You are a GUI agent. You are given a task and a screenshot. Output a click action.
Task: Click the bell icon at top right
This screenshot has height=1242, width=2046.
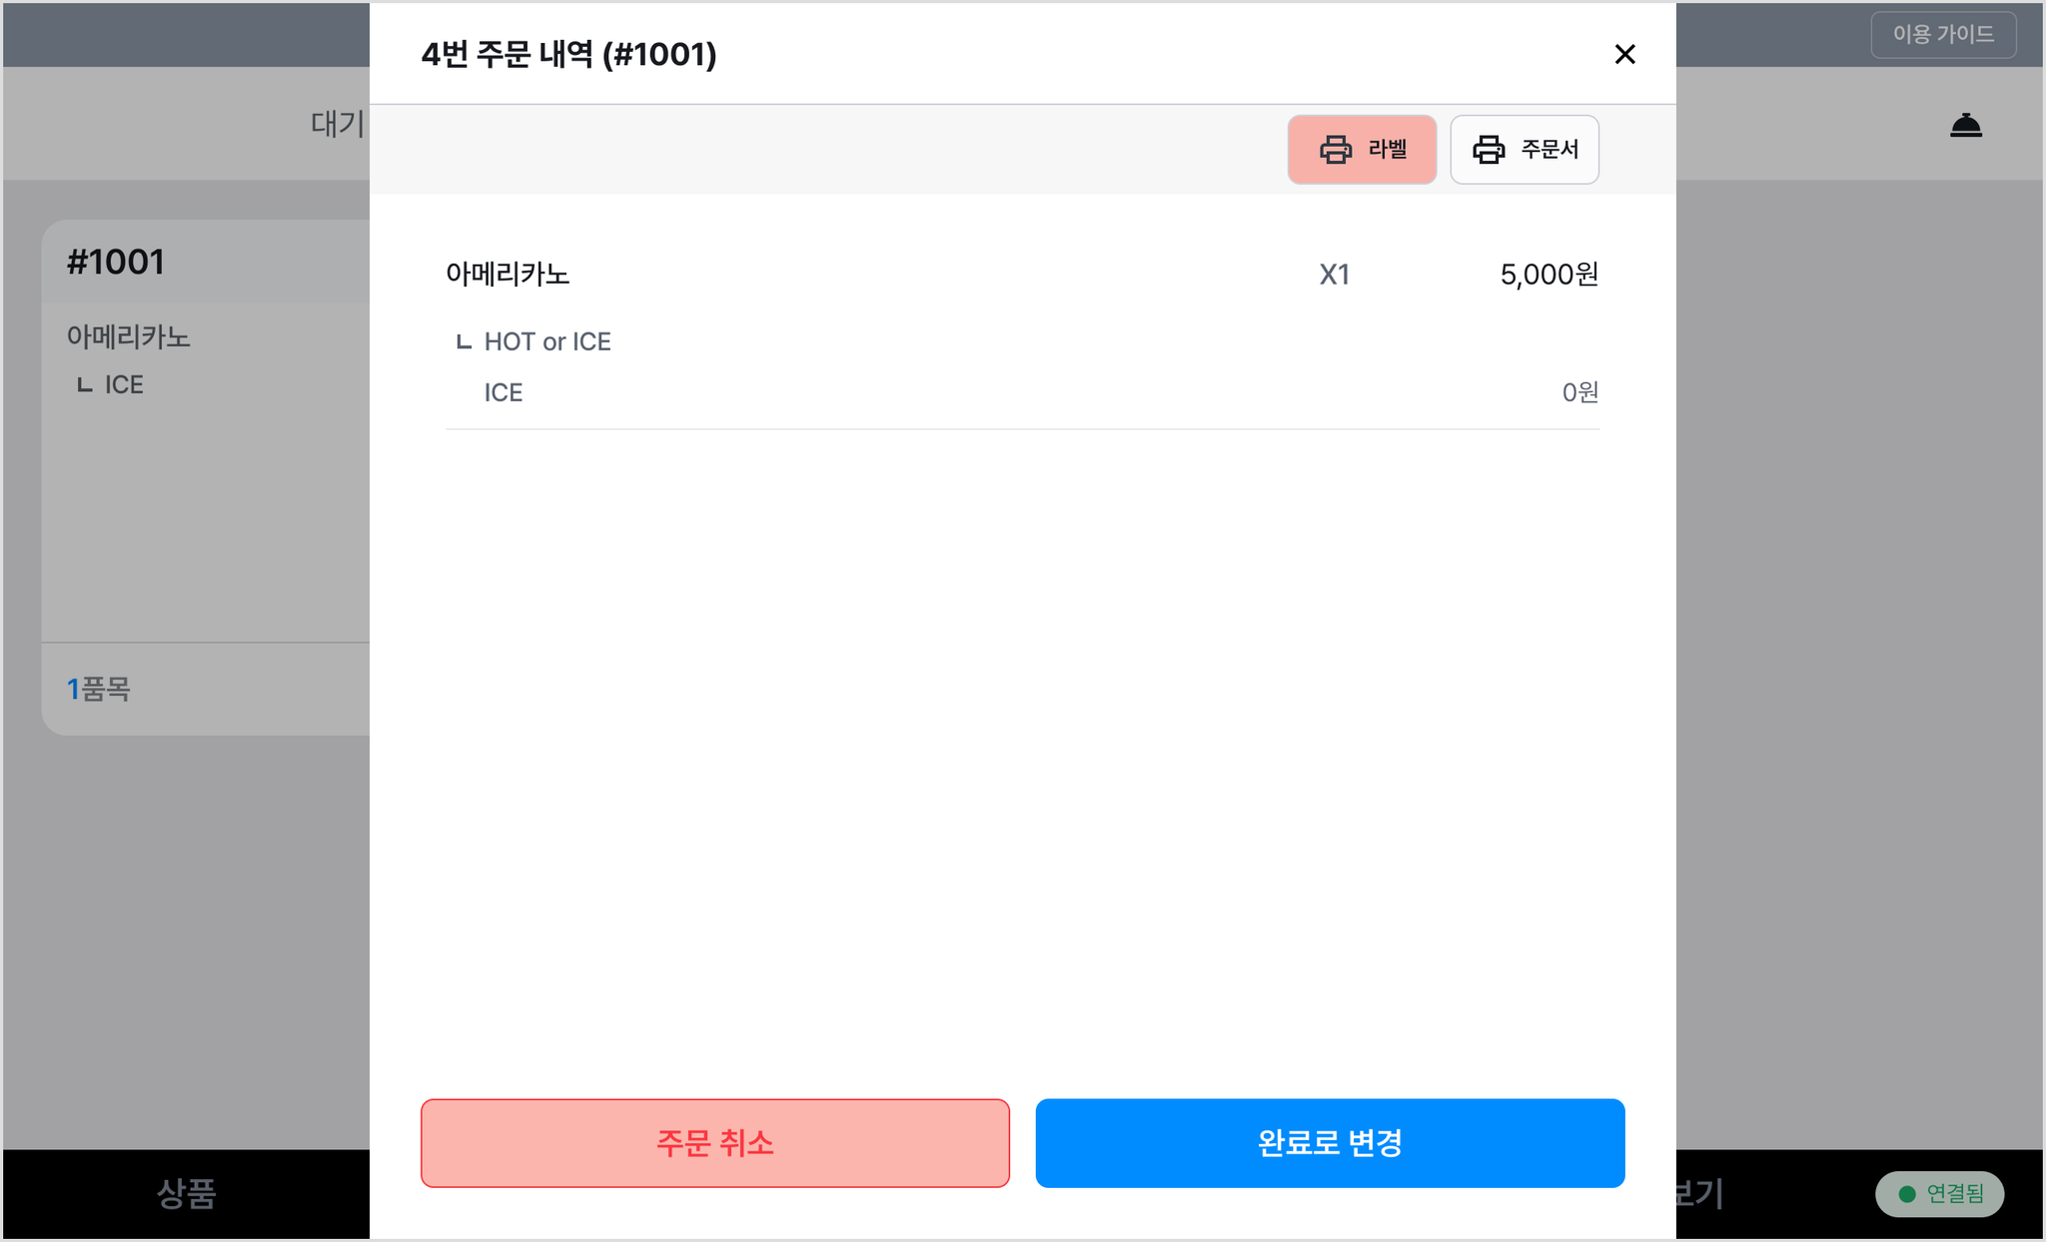pos(1965,125)
